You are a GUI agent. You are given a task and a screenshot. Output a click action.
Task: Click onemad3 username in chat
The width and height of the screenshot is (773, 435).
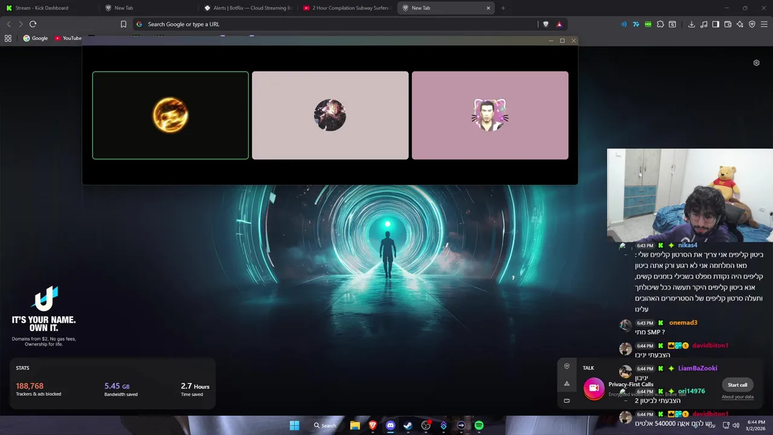[683, 323]
